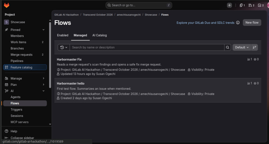Open Agents under AI
The image size is (269, 144).
pyautogui.click(x=25, y=97)
